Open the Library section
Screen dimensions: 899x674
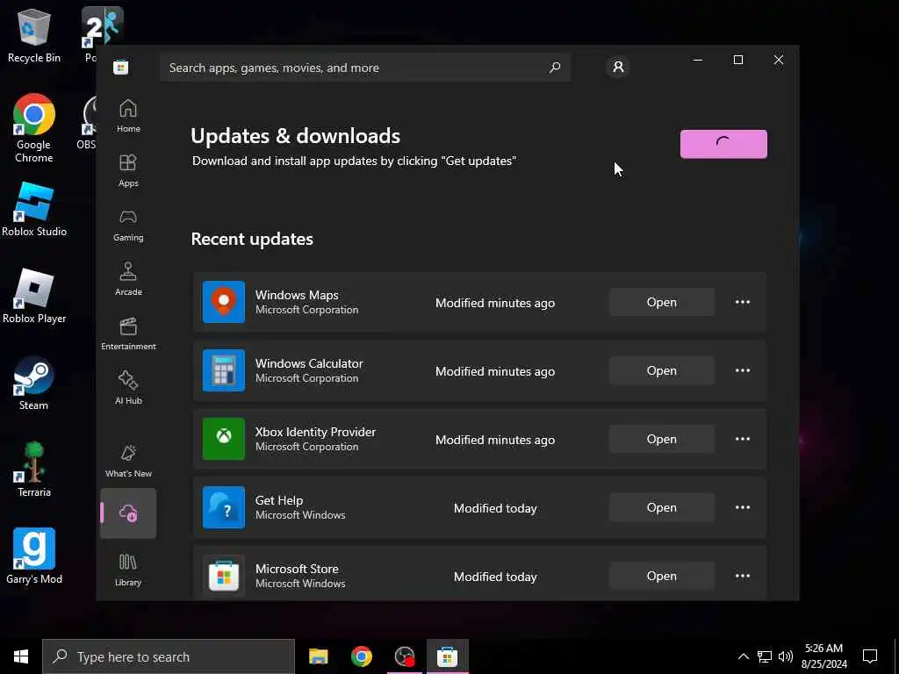pos(128,570)
